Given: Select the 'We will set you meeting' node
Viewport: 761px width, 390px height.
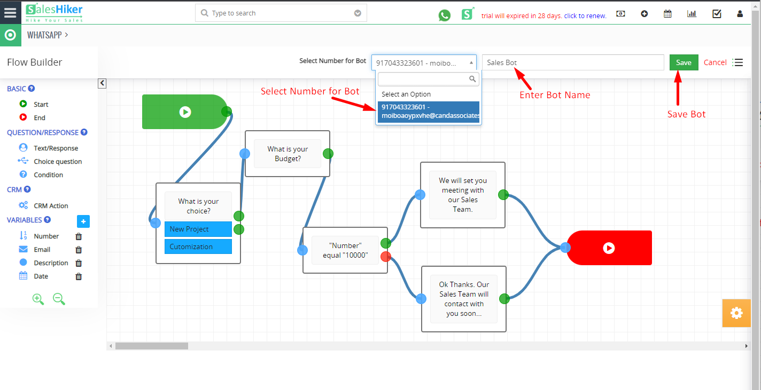Looking at the screenshot, I should (463, 195).
